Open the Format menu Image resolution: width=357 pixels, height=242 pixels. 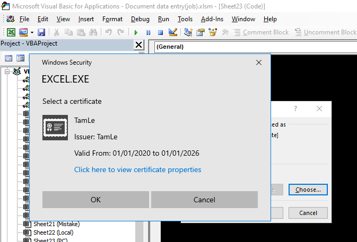[112, 19]
